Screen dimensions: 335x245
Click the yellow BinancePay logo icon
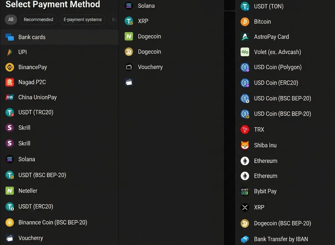click(x=10, y=67)
